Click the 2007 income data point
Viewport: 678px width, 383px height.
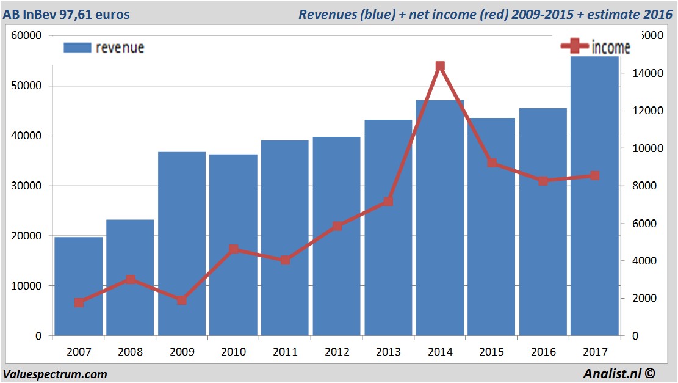click(x=79, y=302)
